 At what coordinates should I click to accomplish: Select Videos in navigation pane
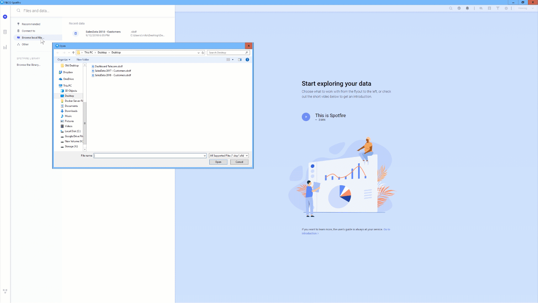[66, 126]
